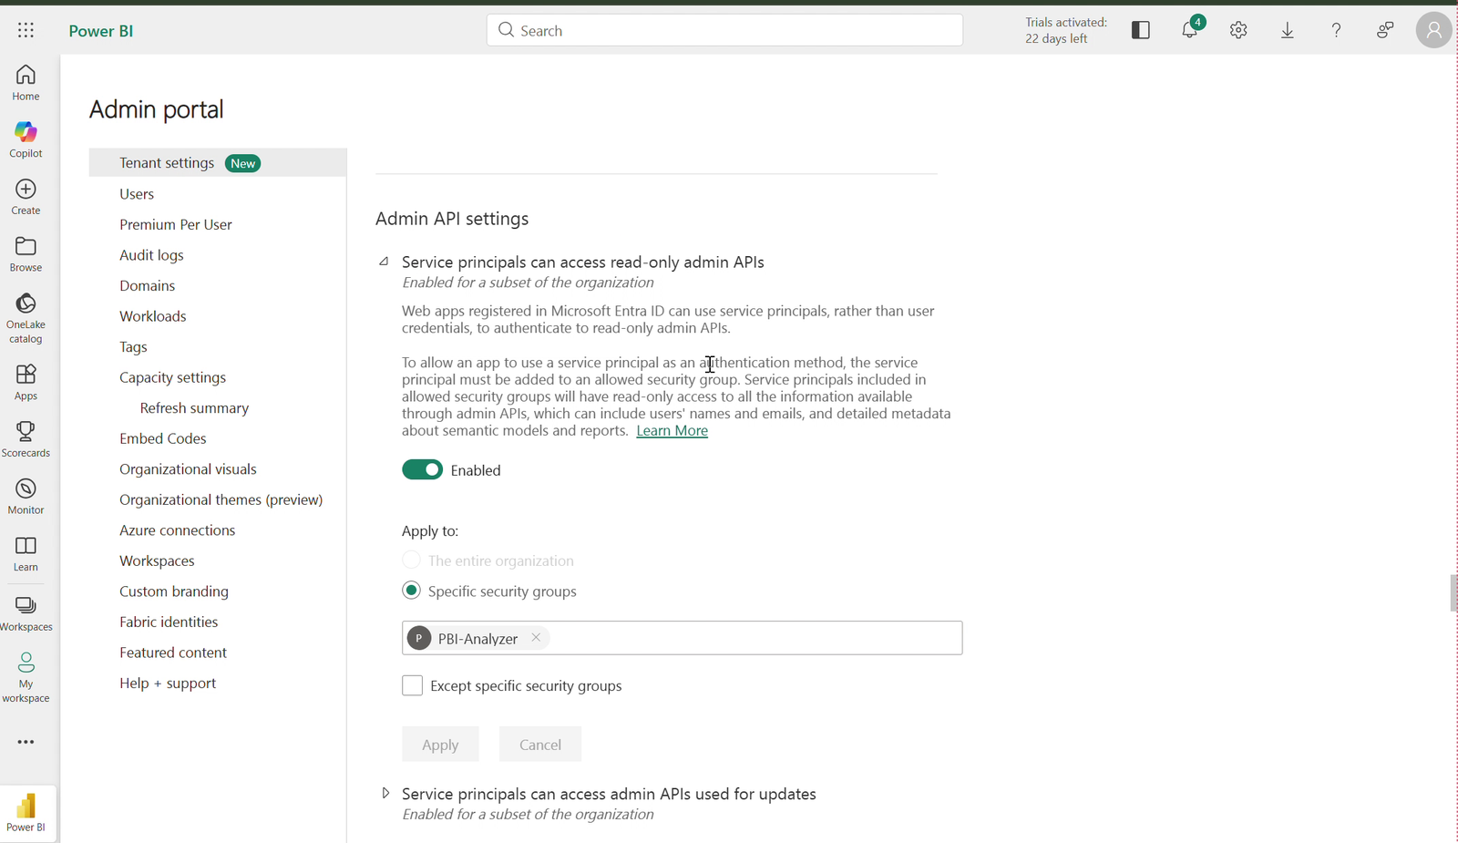Open Organizational visuals page

point(188,469)
